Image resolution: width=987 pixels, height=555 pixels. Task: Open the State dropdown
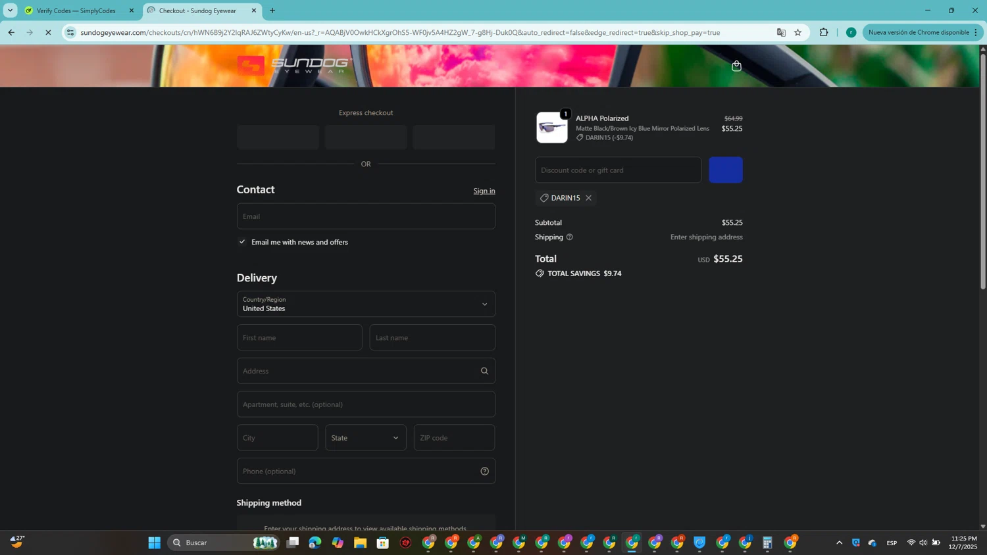point(366,437)
